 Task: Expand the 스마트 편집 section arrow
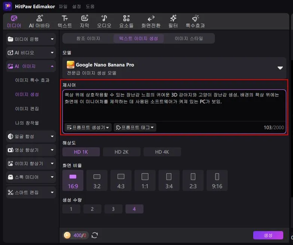[52, 192]
